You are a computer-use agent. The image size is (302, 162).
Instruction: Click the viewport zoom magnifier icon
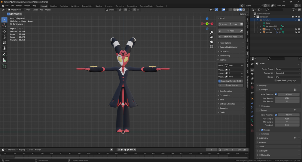pos(212,32)
